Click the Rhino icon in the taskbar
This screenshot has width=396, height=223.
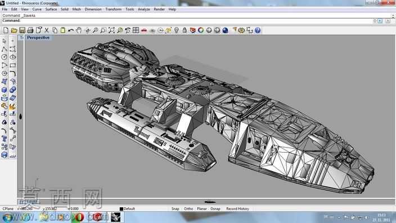tap(116, 217)
